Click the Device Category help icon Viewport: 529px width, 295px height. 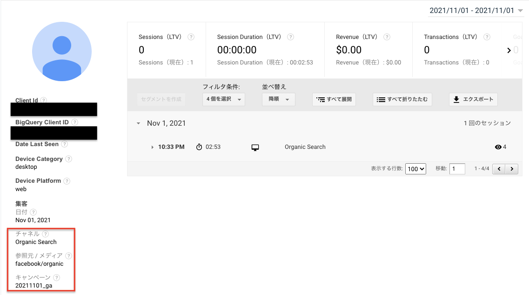(x=68, y=159)
